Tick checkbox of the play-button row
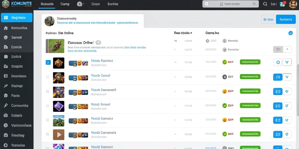 48,134
